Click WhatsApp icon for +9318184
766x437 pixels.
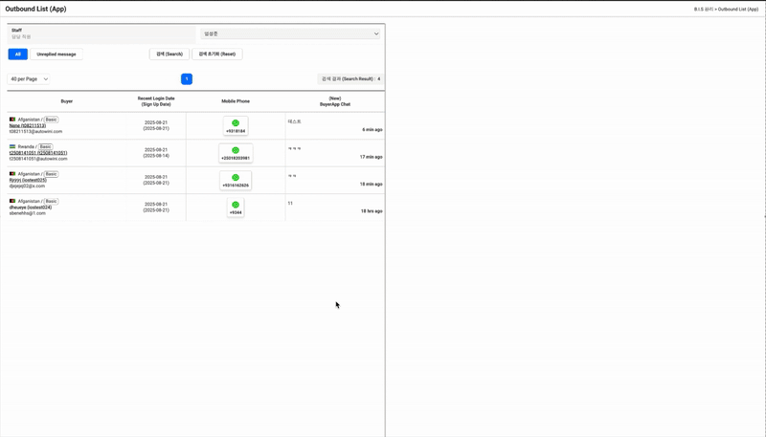point(236,123)
